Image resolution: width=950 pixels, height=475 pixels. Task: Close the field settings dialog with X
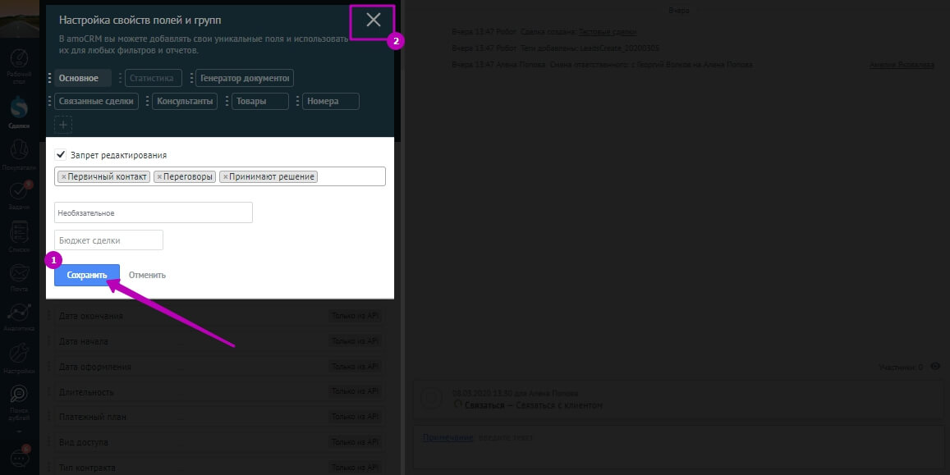[x=374, y=21]
